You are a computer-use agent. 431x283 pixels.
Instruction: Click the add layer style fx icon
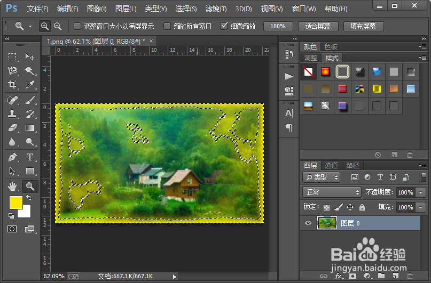coord(339,276)
